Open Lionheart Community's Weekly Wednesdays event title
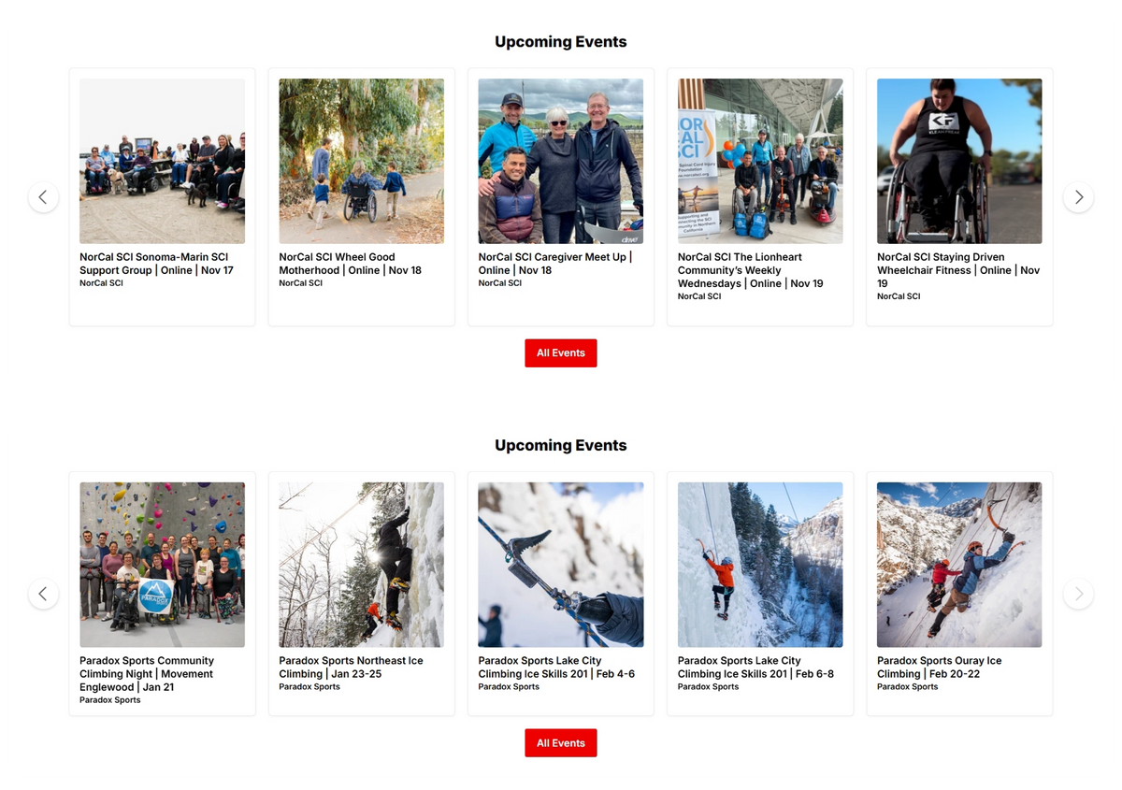The height and width of the screenshot is (790, 1122). point(750,270)
